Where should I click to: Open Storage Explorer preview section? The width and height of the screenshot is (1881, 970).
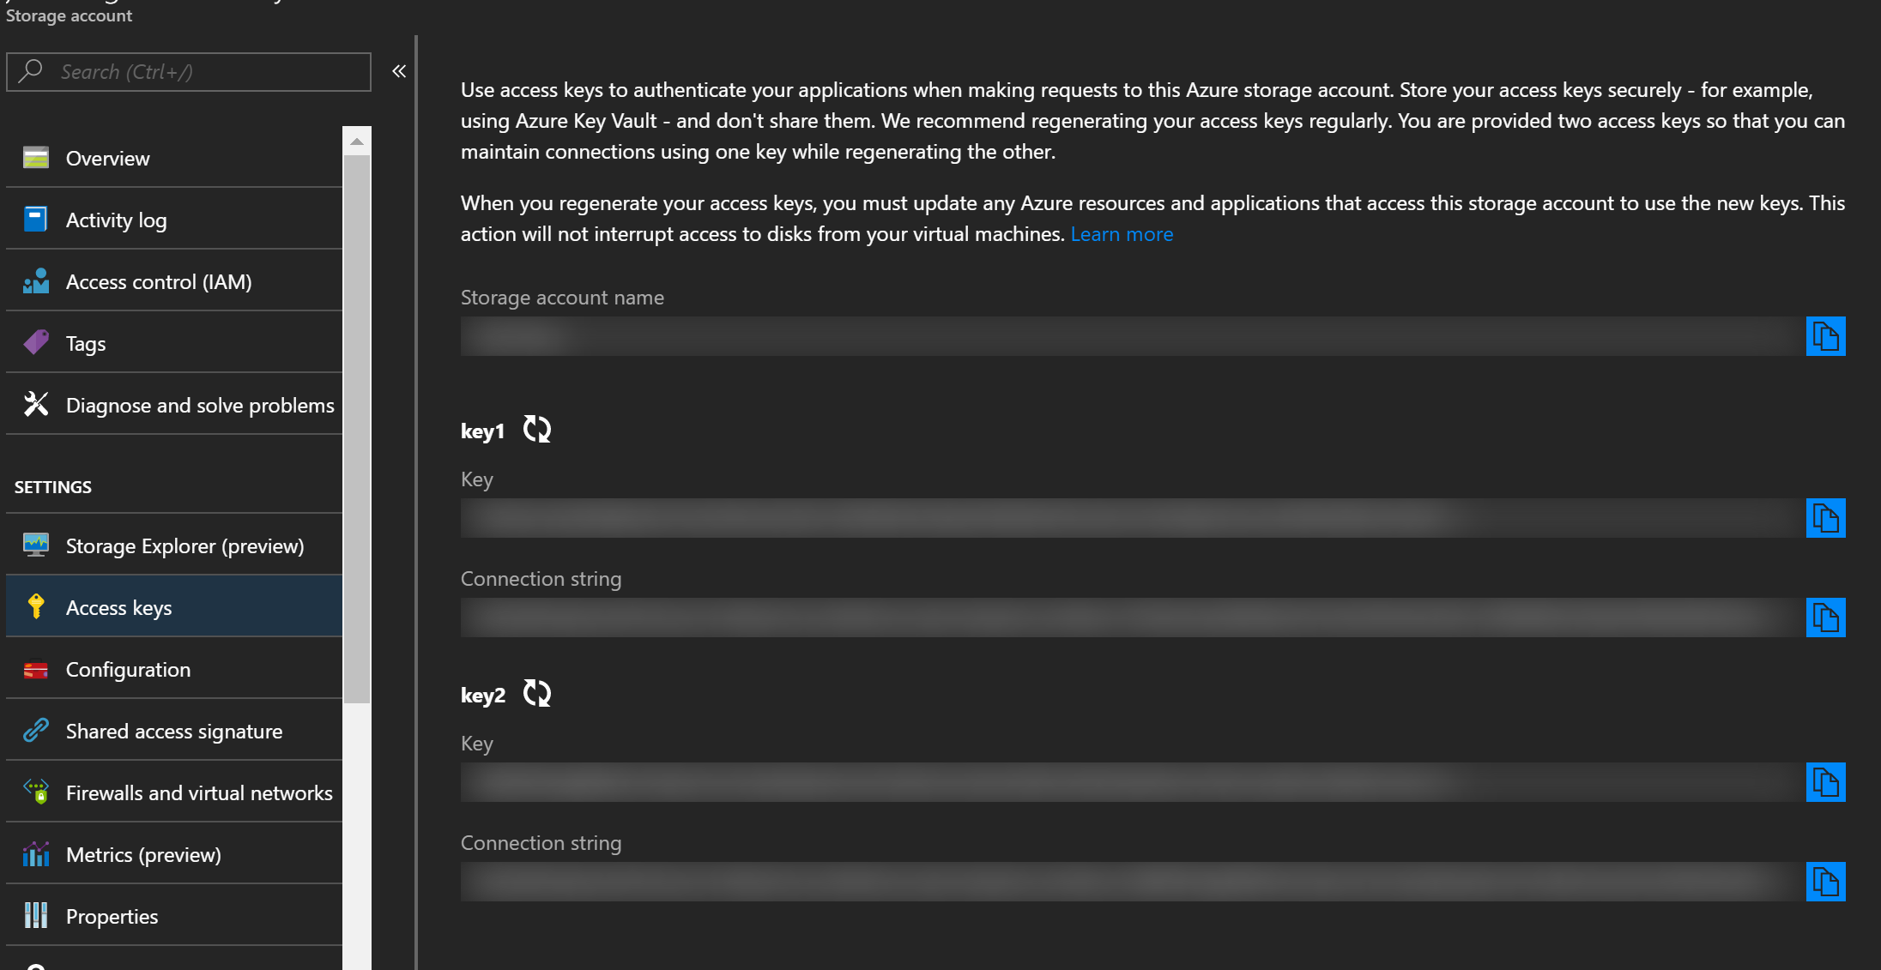click(x=184, y=545)
